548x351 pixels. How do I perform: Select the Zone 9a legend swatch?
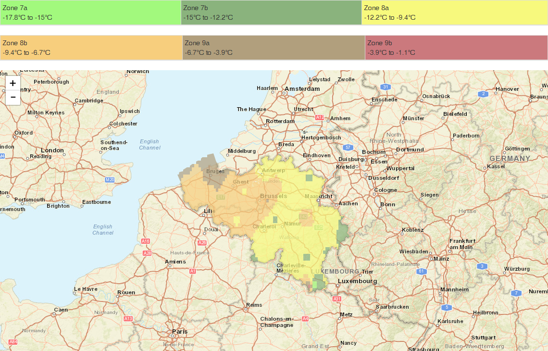274,48
